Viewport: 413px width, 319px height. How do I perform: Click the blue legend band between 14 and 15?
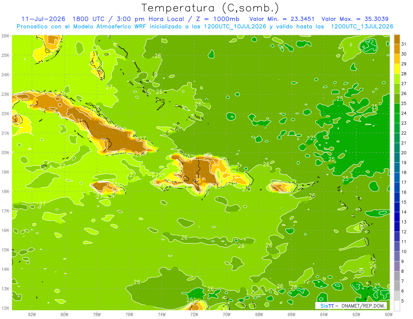(x=397, y=207)
